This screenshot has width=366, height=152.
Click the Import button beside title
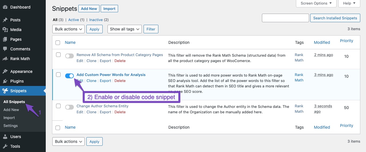coord(109,9)
